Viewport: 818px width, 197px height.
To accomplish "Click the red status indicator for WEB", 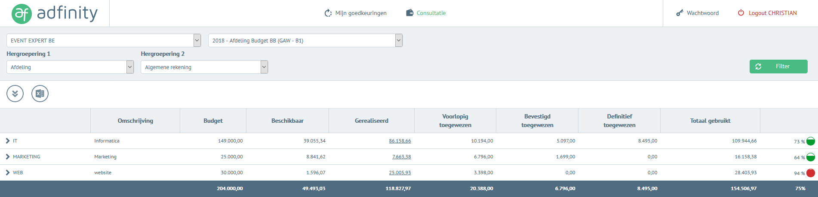I will tap(810, 173).
